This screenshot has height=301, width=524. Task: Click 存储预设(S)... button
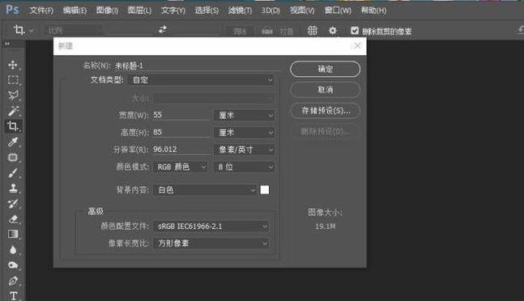(325, 111)
